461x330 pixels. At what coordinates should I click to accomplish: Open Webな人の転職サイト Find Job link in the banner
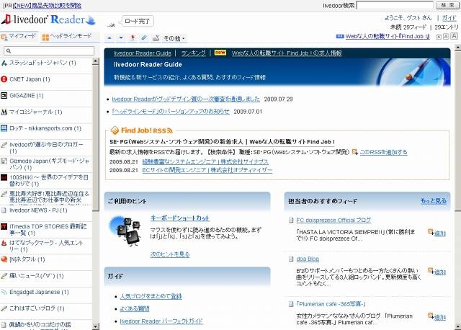click(287, 53)
